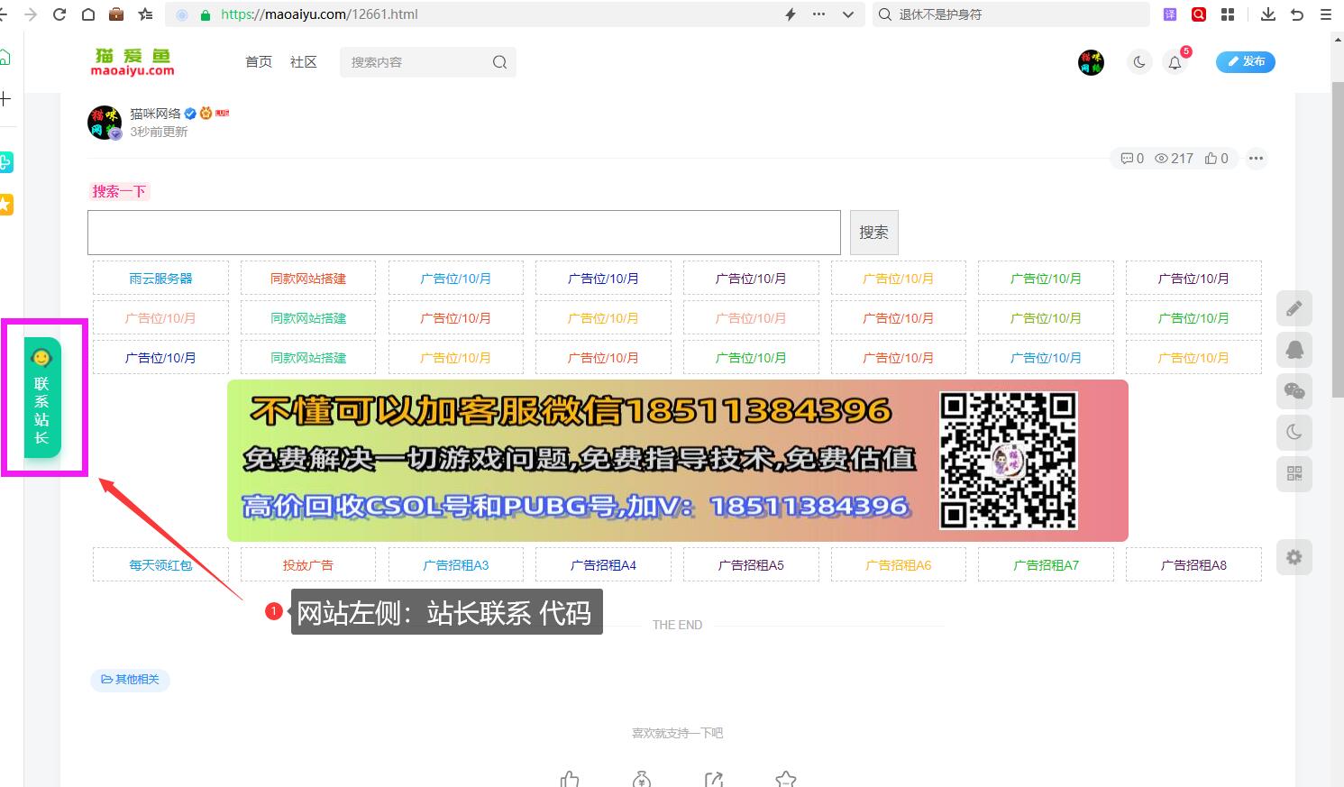Click the green 联系站长 floating button
Screen dimensions: 1344x787
(42, 398)
